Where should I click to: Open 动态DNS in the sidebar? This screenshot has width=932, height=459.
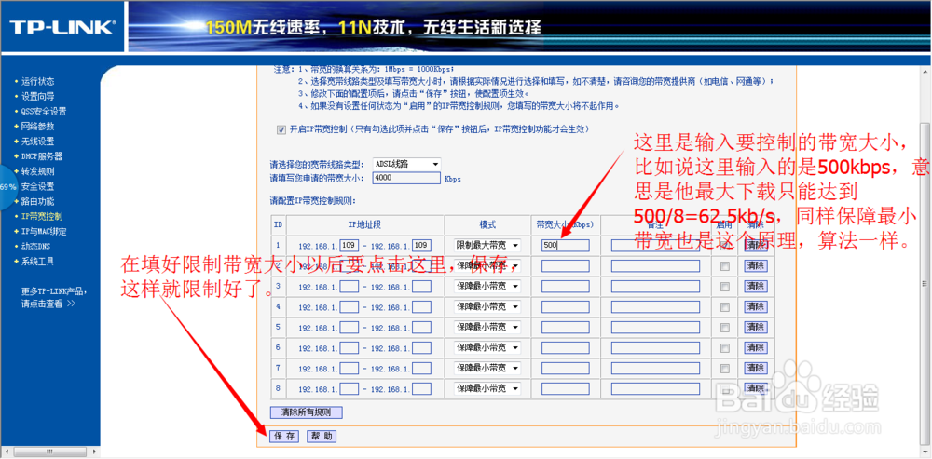35,246
